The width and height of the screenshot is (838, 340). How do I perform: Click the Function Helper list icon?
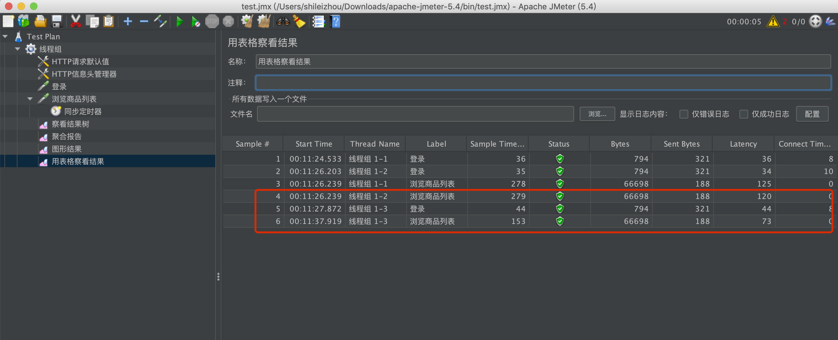(318, 22)
